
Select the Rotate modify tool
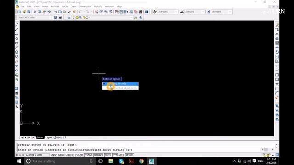click(277, 52)
